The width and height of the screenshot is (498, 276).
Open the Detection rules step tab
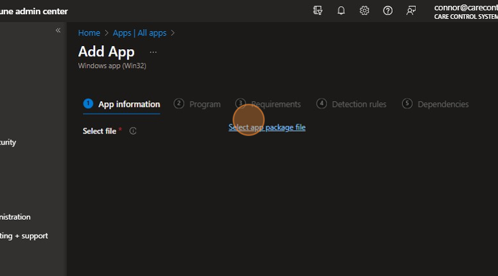pyautogui.click(x=352, y=104)
